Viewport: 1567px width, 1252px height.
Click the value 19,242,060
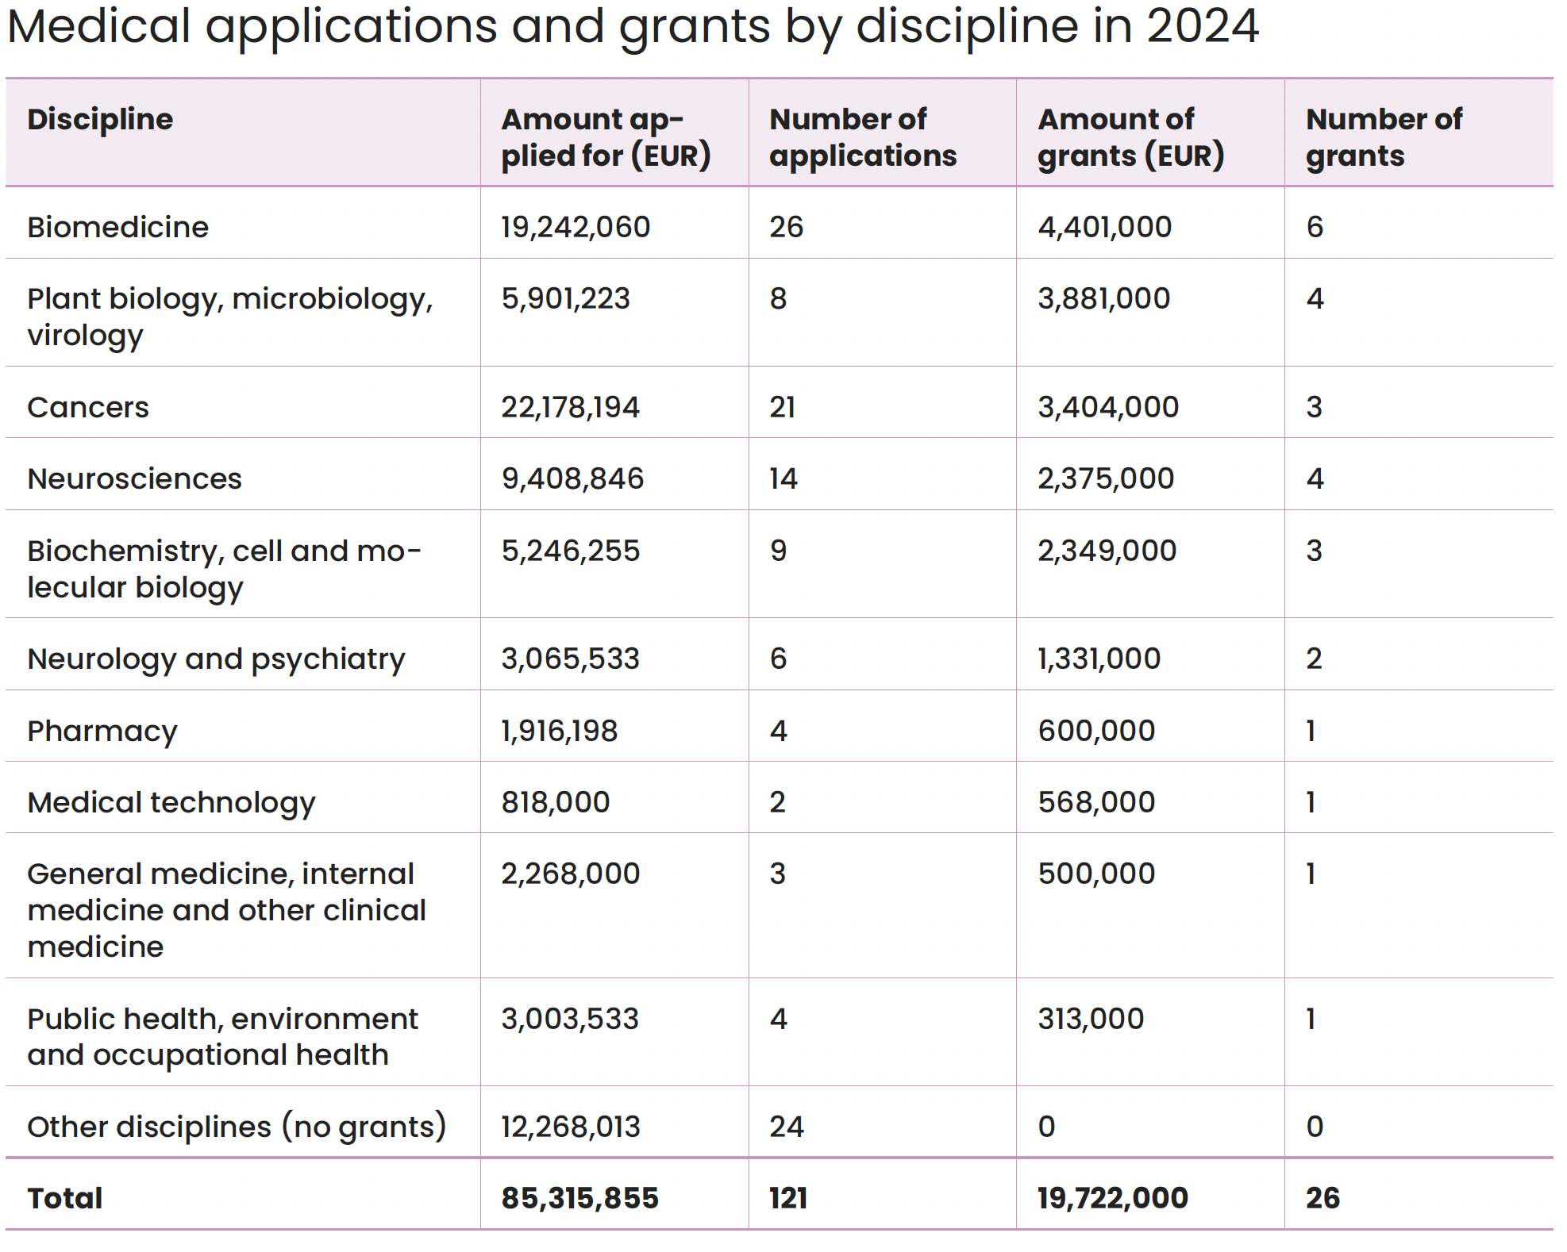(576, 227)
